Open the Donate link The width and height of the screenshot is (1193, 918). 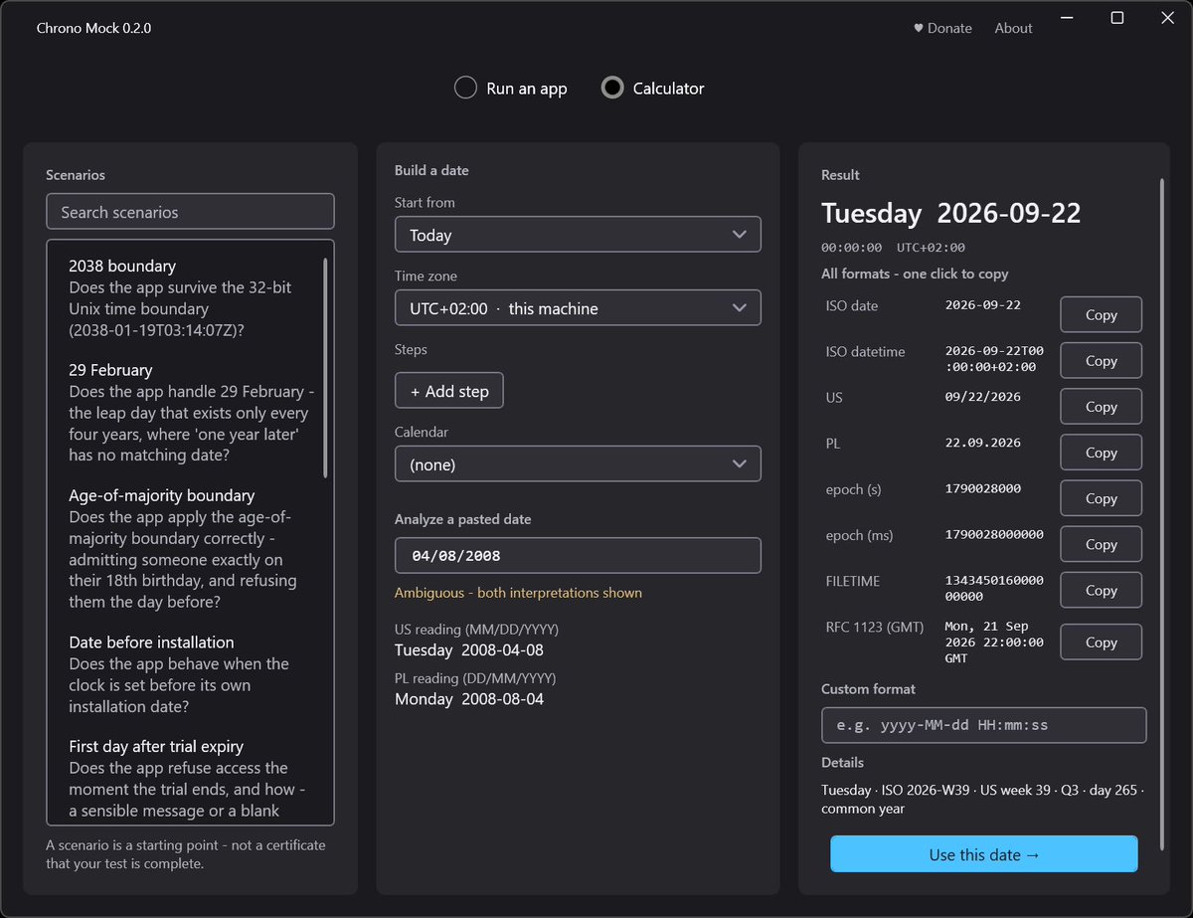pyautogui.click(x=942, y=28)
